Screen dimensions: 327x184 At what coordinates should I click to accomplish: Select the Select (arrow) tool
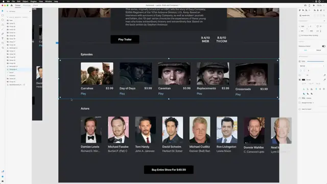click(x=3, y=11)
